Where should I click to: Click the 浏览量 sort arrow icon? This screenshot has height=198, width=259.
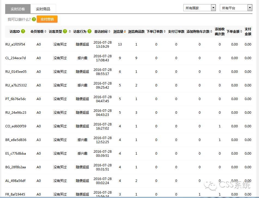pyautogui.click(x=125, y=32)
